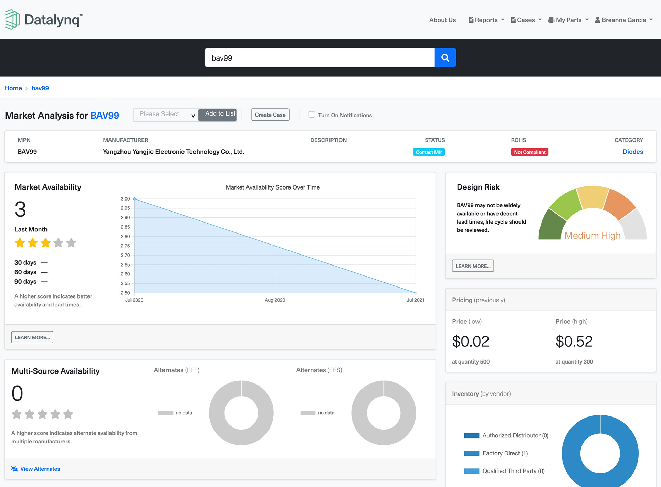Click the Alternates FFF donut chart

pos(241,413)
